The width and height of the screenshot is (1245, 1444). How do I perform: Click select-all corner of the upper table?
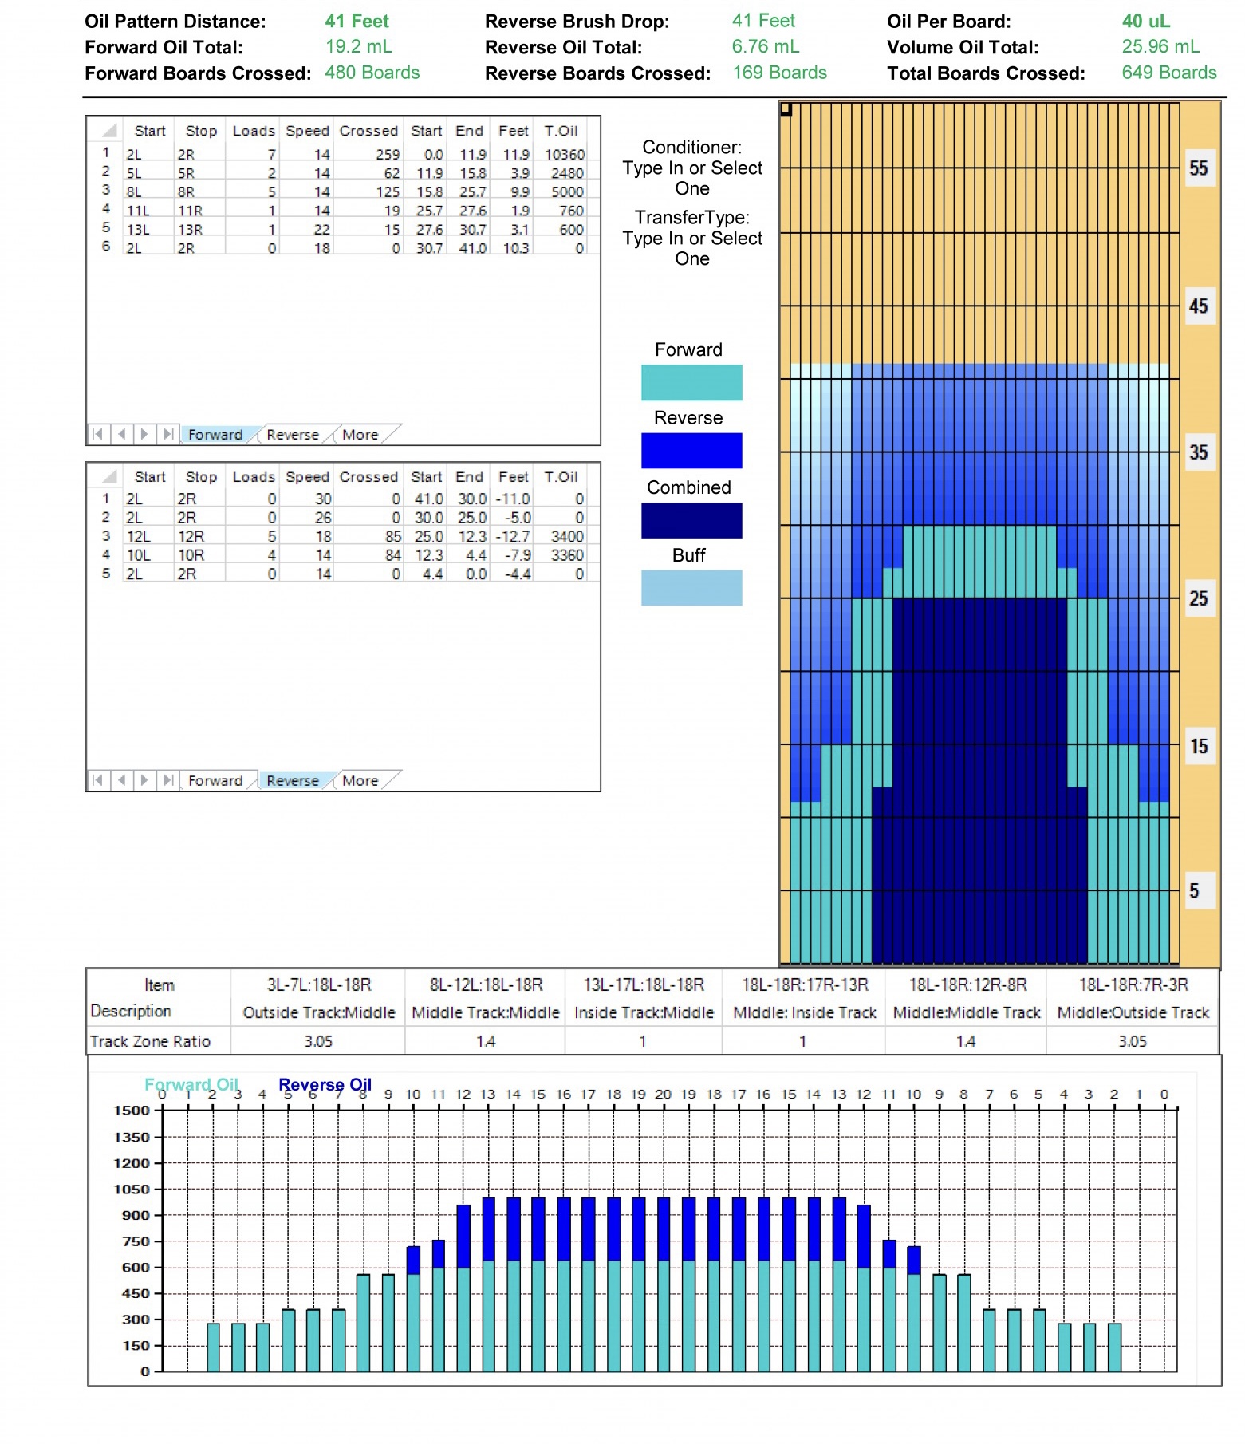(x=108, y=130)
